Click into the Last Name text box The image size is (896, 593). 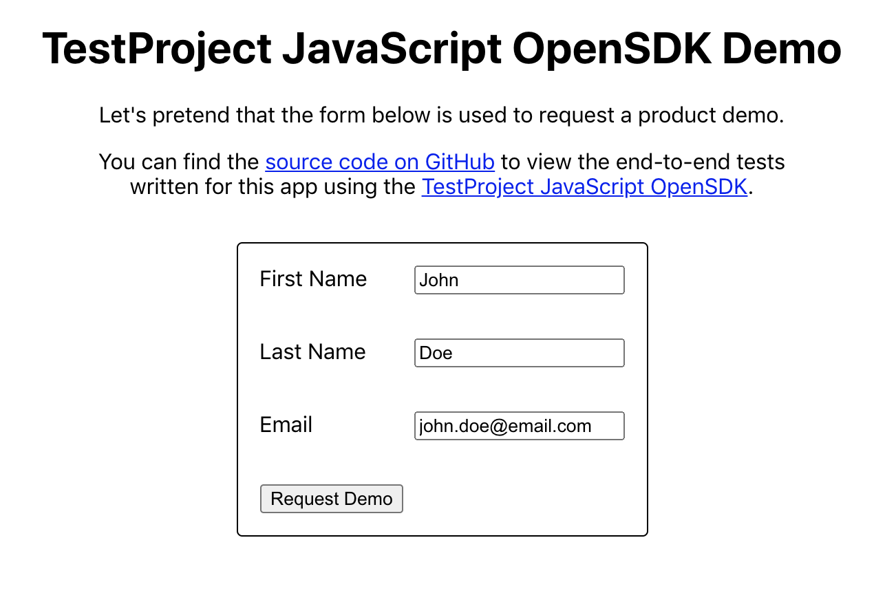519,353
